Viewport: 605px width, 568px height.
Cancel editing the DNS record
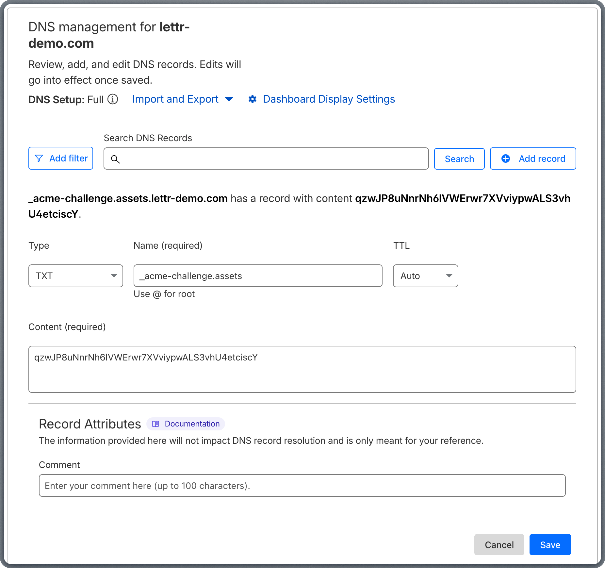(499, 544)
